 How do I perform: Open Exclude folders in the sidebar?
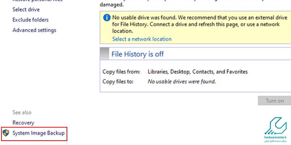point(31,20)
